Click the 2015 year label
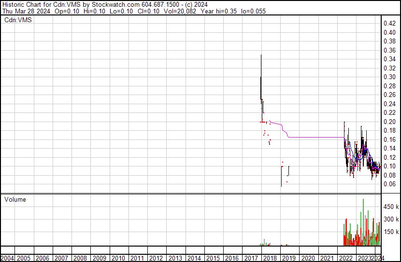Screen dimensions: 401x262 click(213, 258)
